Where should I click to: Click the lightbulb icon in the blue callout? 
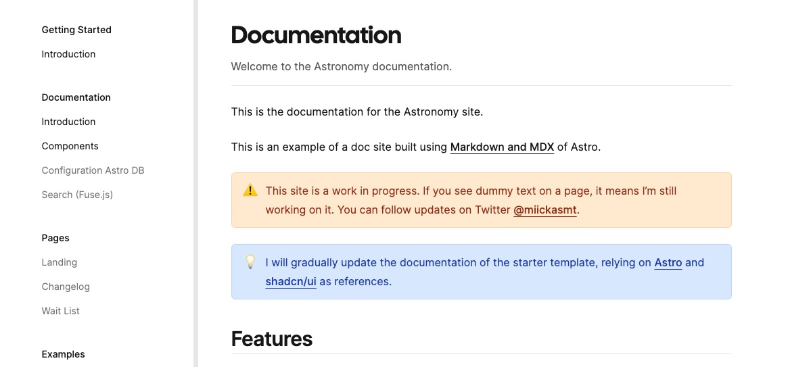coord(250,262)
